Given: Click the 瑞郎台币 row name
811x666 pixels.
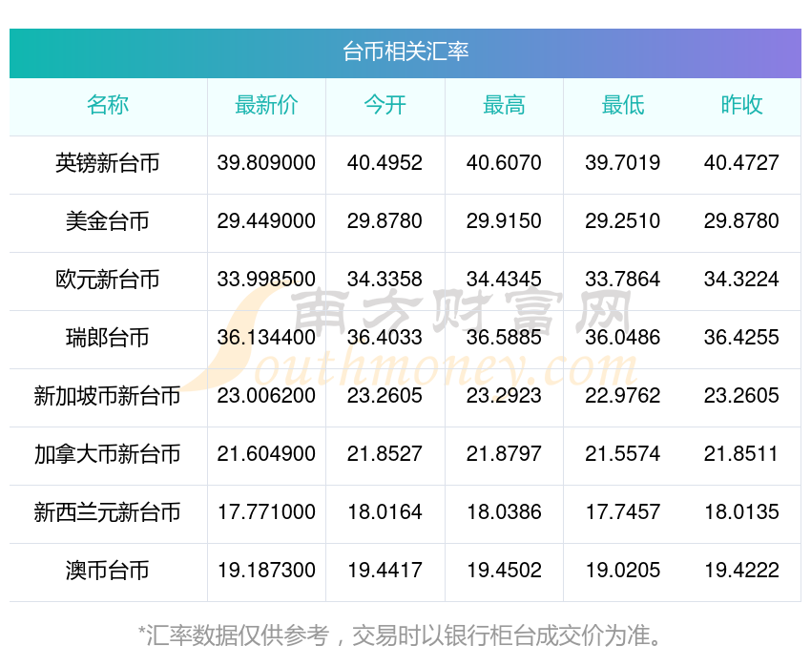Looking at the screenshot, I should (108, 338).
